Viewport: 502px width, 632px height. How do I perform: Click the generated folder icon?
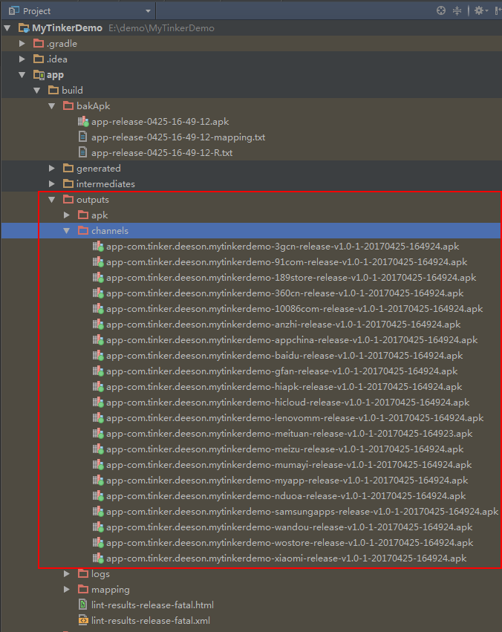[x=68, y=169]
